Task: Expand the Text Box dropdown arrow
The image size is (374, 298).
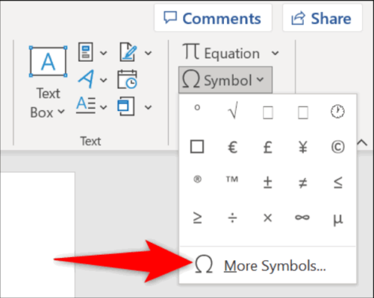Action: pyautogui.click(x=61, y=112)
